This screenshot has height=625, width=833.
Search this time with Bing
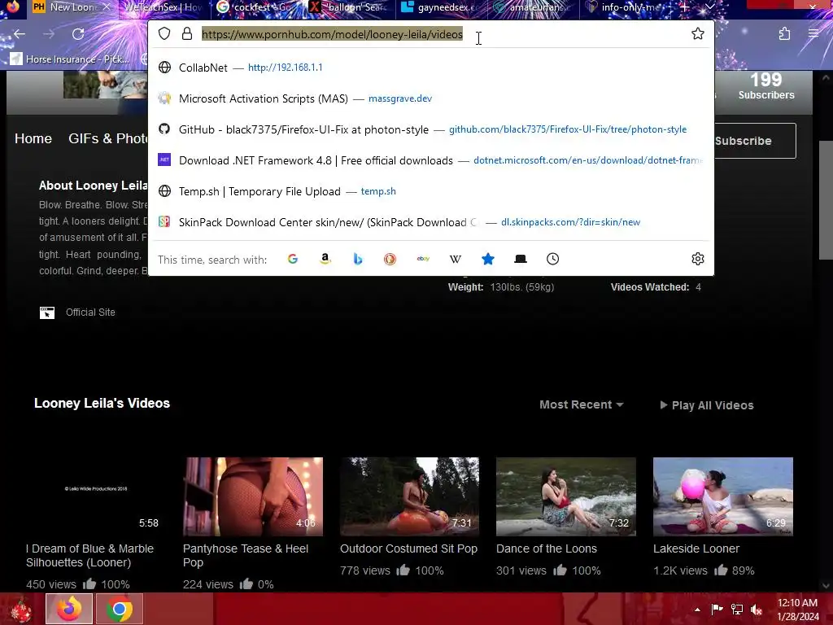coord(358,259)
